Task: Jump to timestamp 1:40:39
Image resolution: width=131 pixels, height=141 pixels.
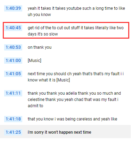Action: (x=13, y=8)
